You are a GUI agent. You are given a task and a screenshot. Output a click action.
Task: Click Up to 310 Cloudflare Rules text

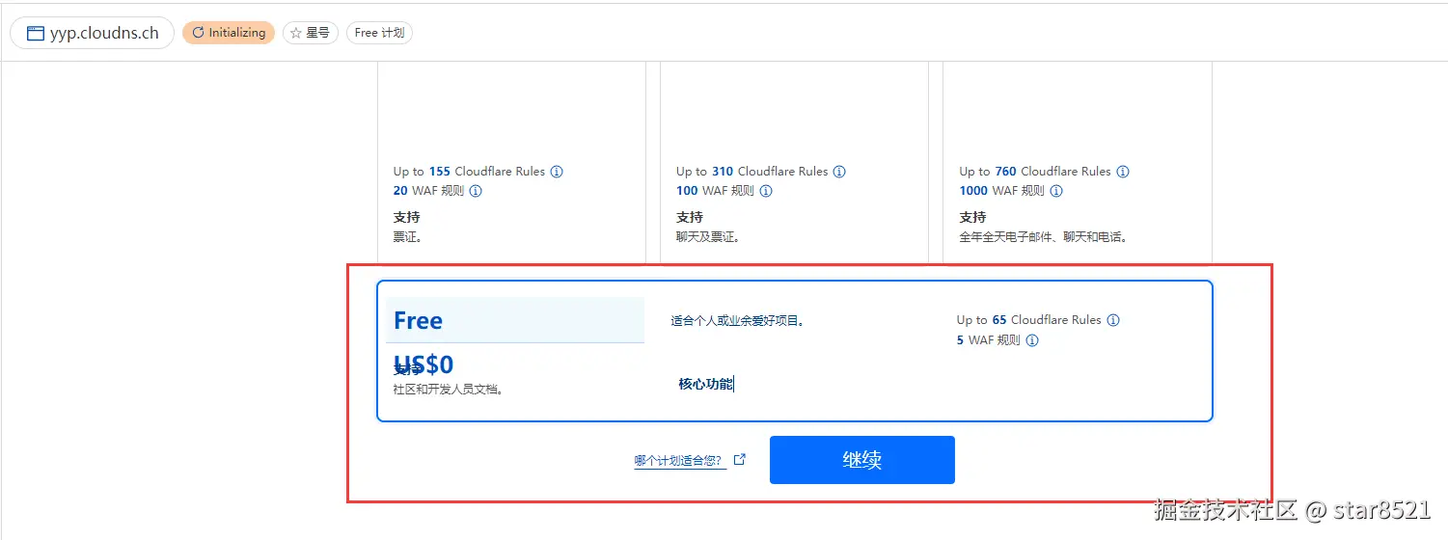[751, 172]
